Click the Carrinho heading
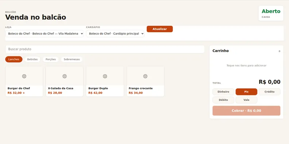Image resolution: width=289 pixels, height=144 pixels. coord(221,51)
